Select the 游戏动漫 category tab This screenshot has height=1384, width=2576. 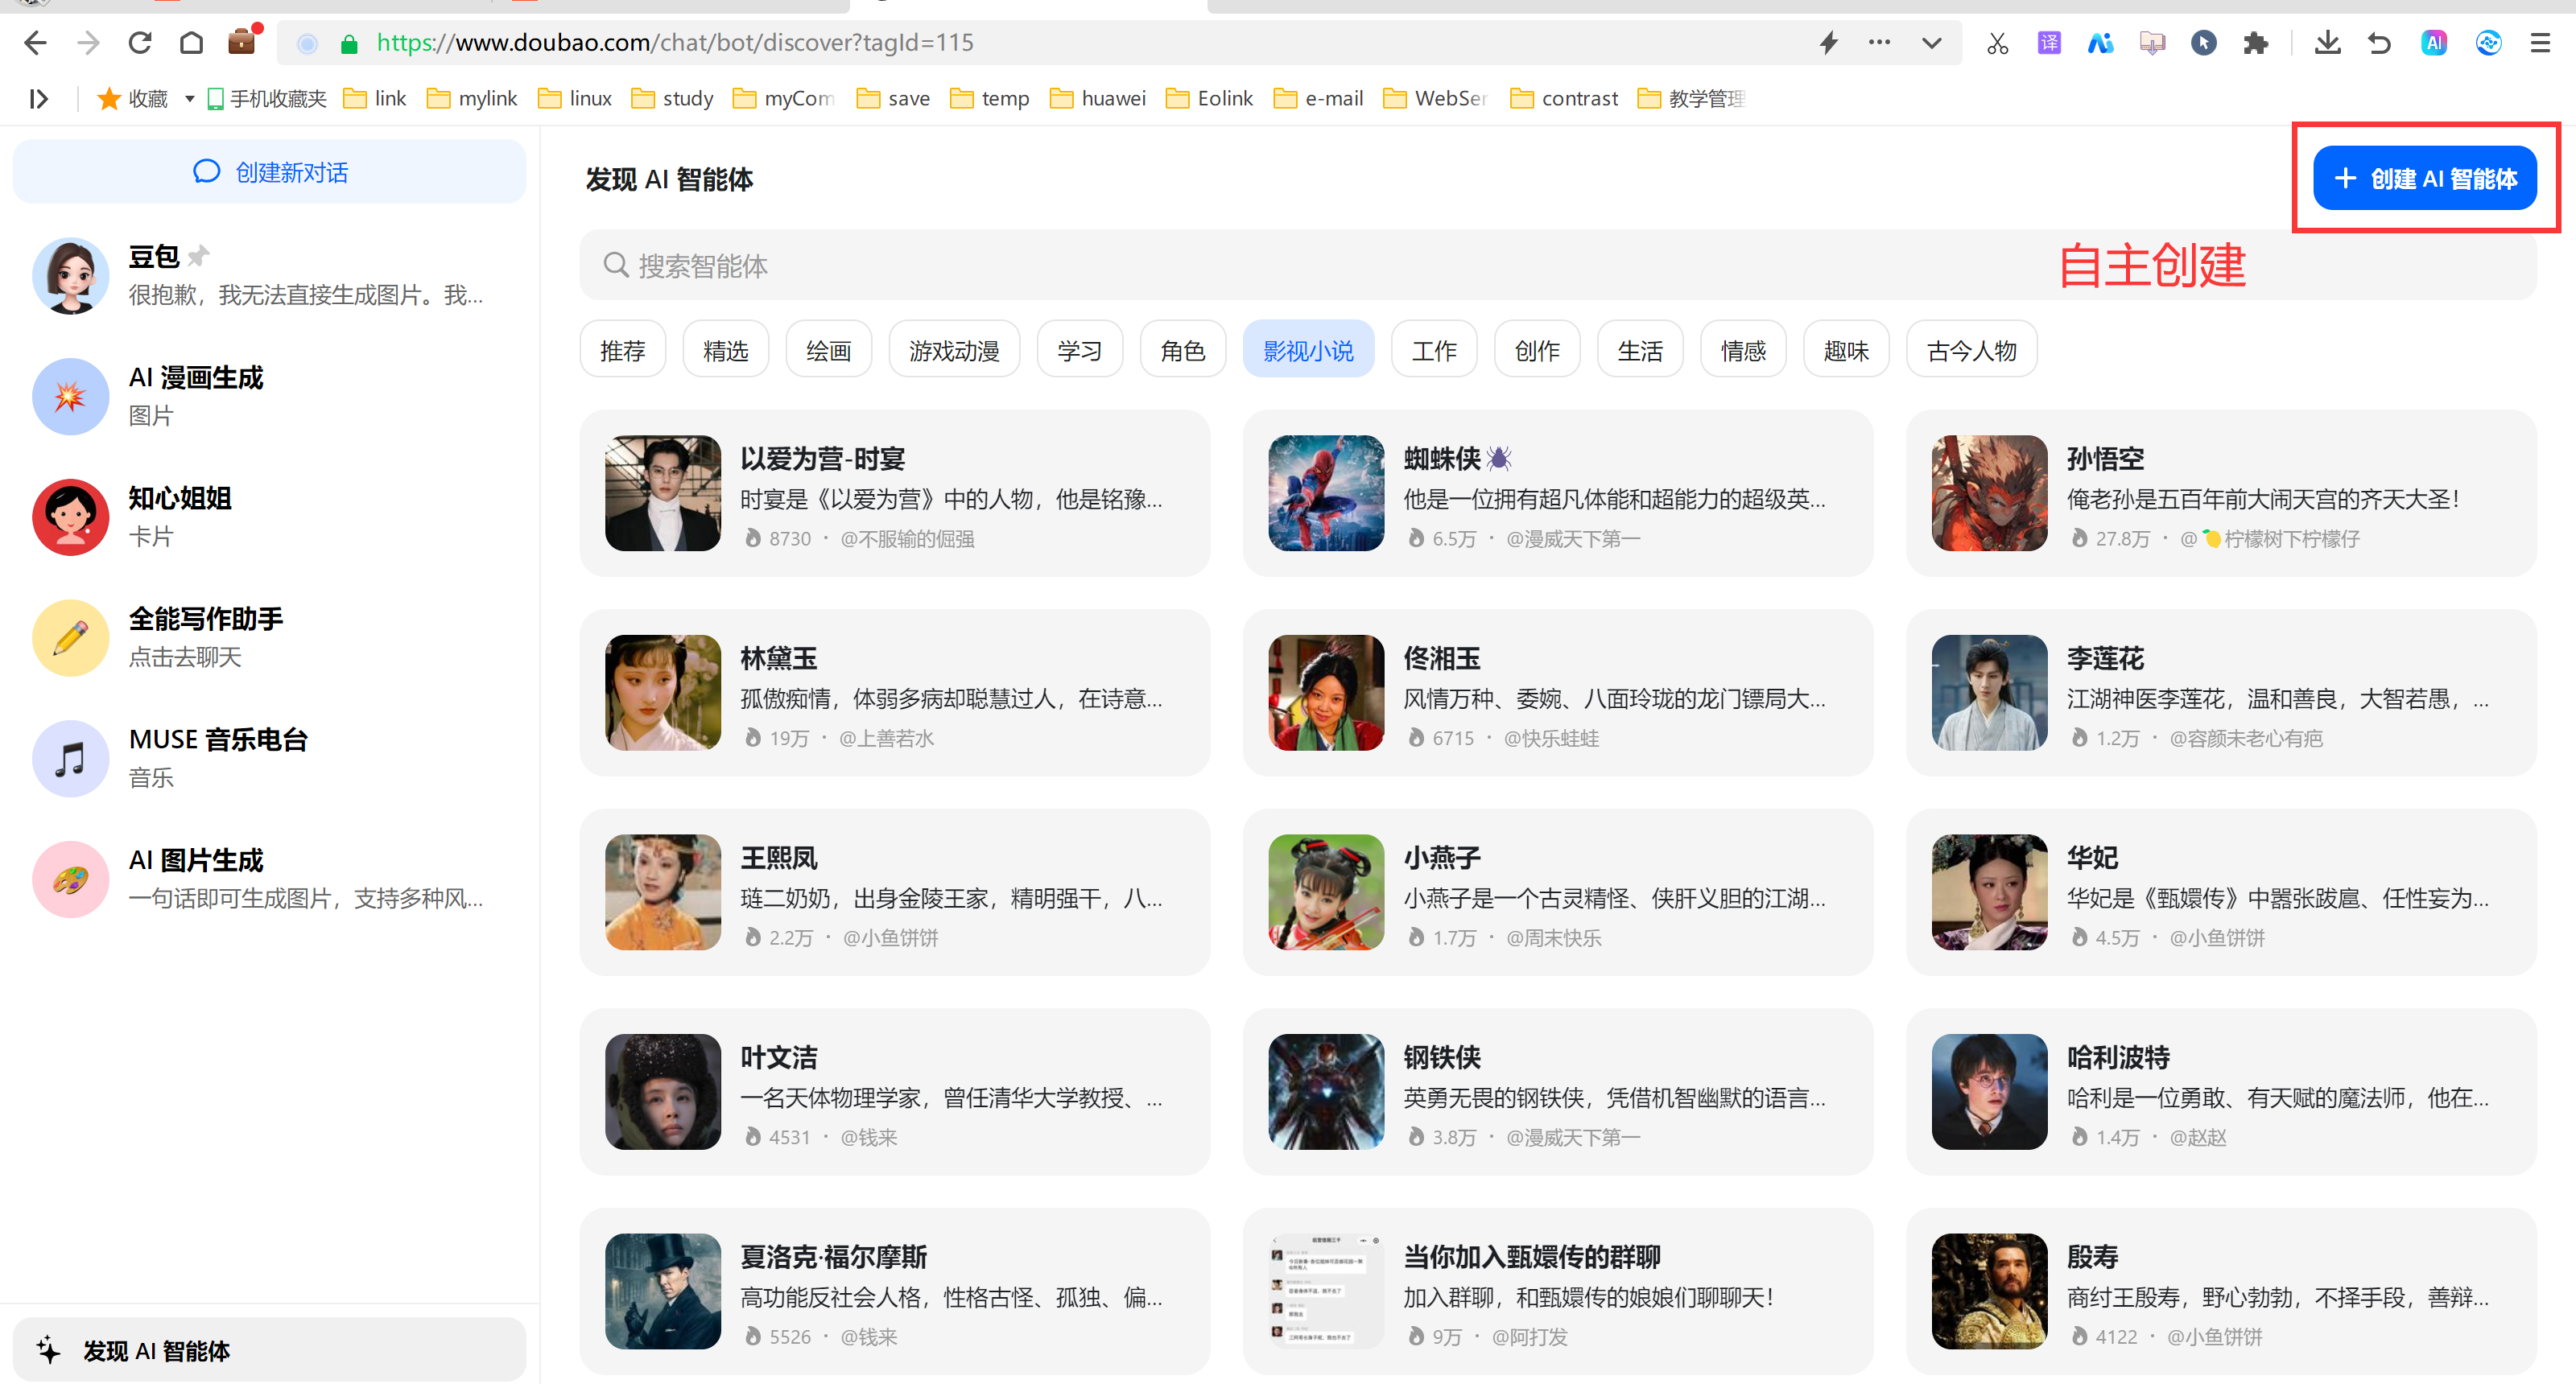coord(953,350)
